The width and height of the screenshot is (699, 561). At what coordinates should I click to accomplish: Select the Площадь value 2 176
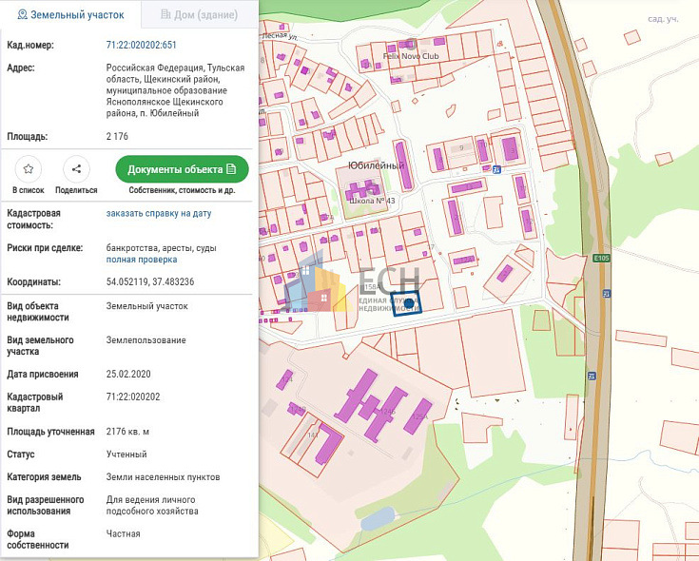117,136
